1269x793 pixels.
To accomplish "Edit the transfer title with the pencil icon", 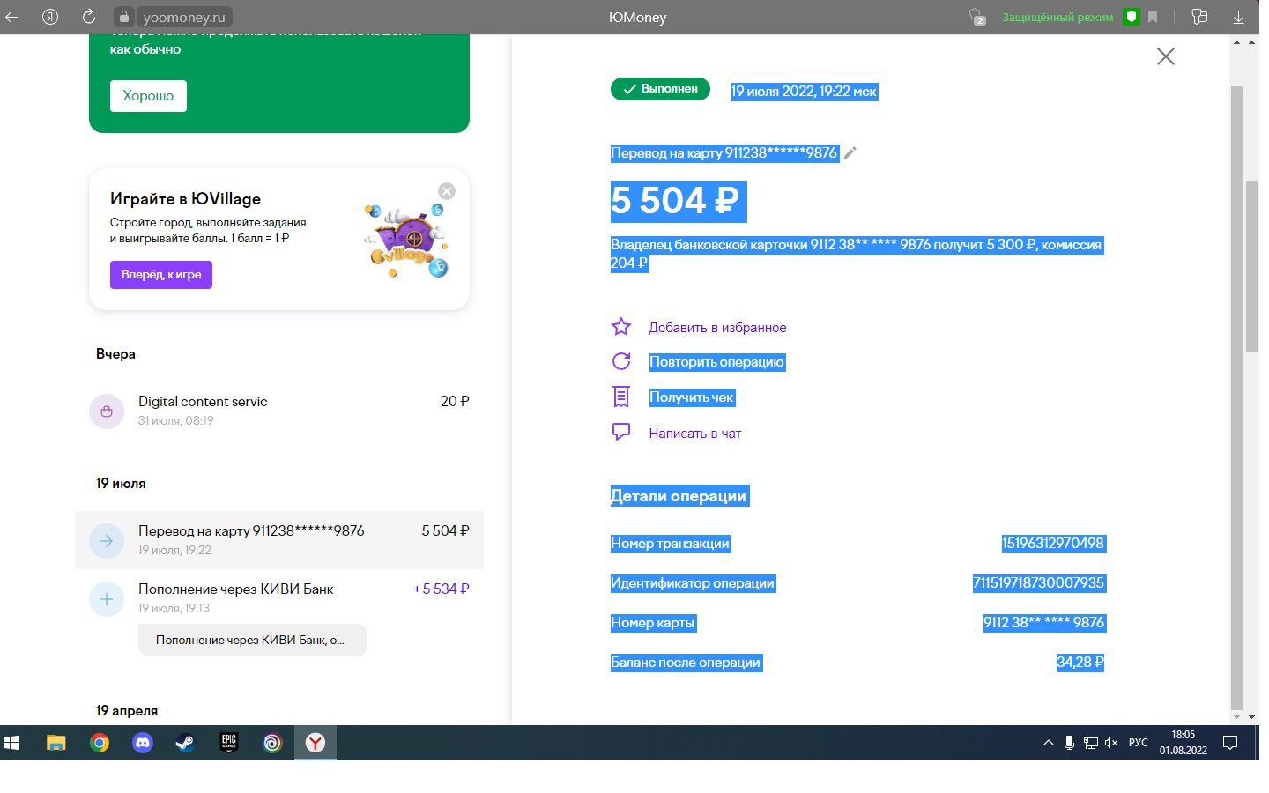I will (850, 152).
